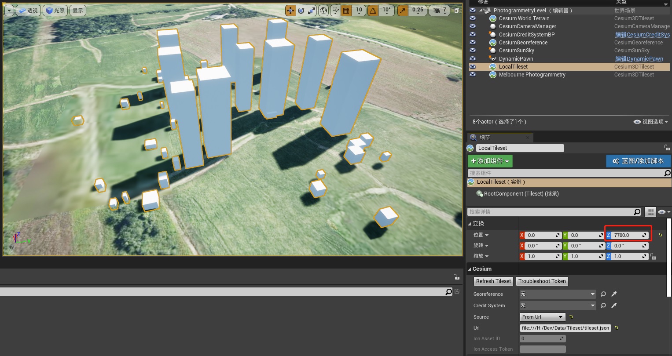Viewport: 672px width, 356px height.
Task: Open the 显示 show flags menu
Action: 78,10
